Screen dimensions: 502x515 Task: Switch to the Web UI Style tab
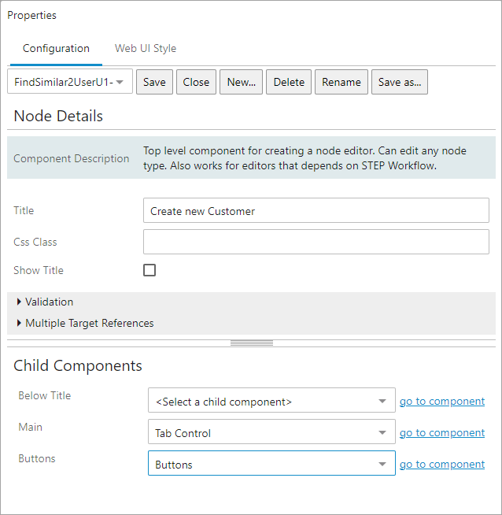click(x=146, y=48)
